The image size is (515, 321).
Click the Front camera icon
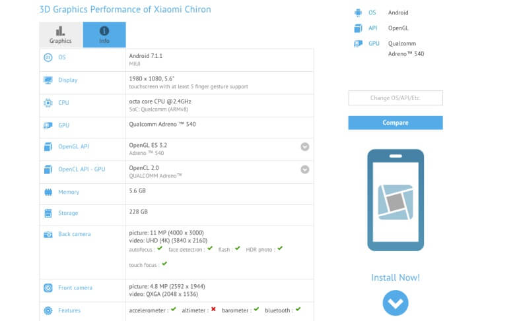[x=48, y=288]
